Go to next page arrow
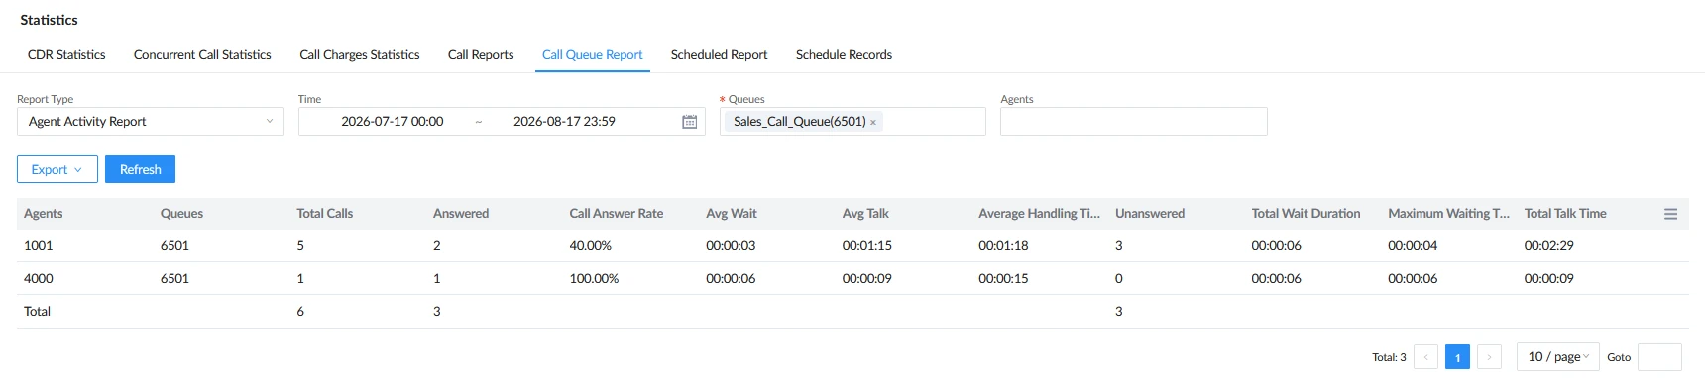 [x=1489, y=357]
